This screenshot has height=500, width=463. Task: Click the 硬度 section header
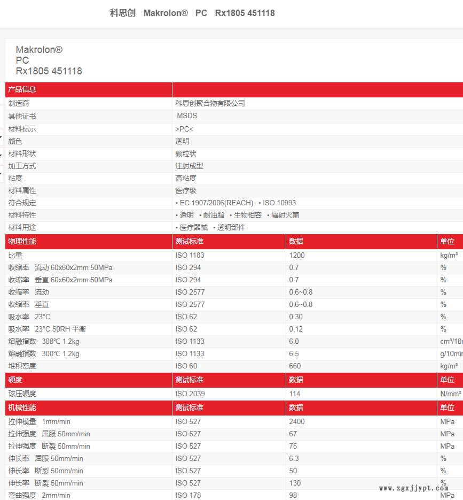pos(15,380)
